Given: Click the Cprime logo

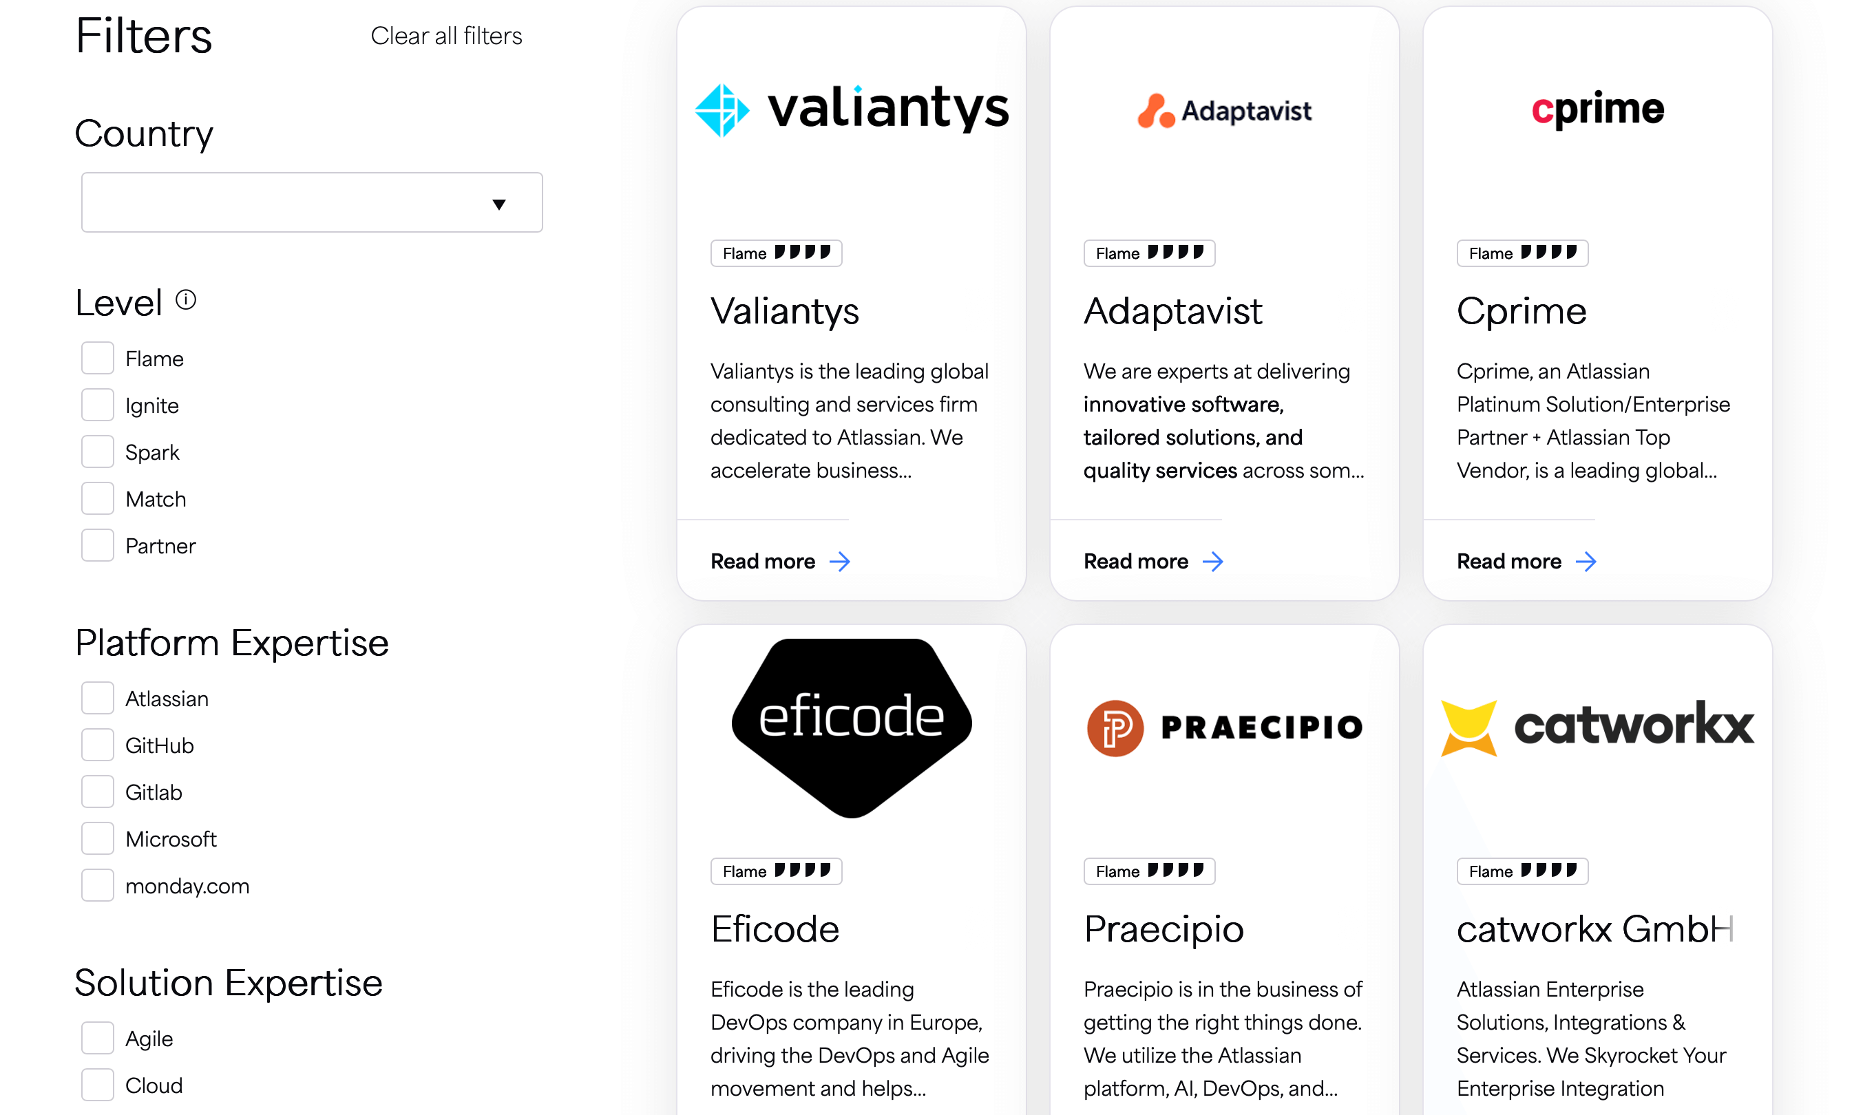Looking at the screenshot, I should [x=1597, y=109].
